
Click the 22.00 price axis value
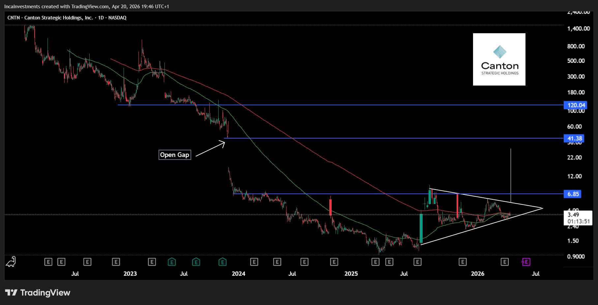[575, 158]
